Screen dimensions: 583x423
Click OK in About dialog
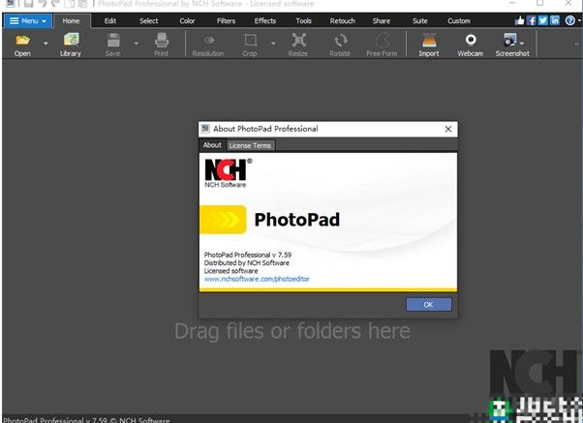tap(429, 305)
